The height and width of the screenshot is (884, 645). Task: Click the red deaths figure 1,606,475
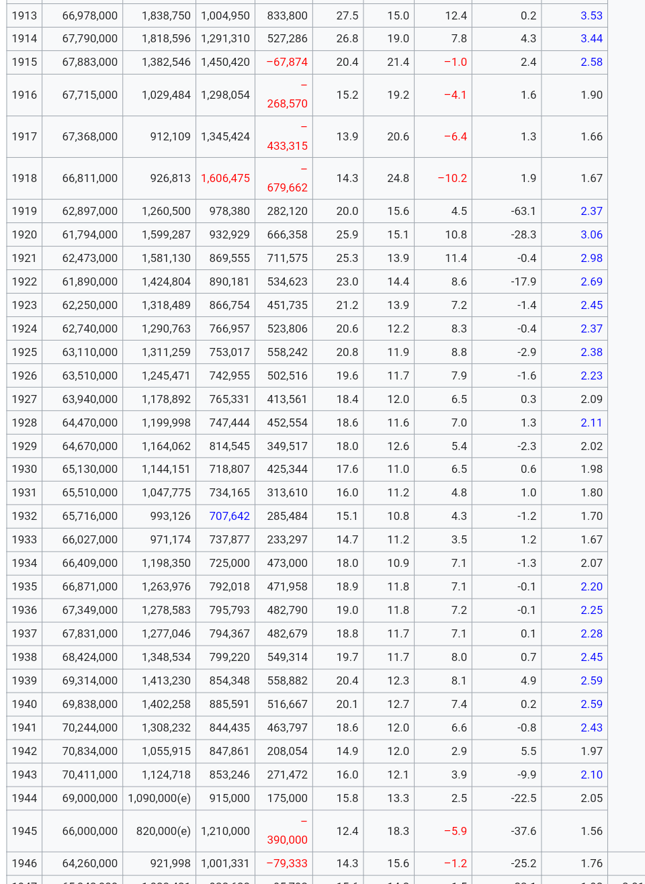coord(225,179)
